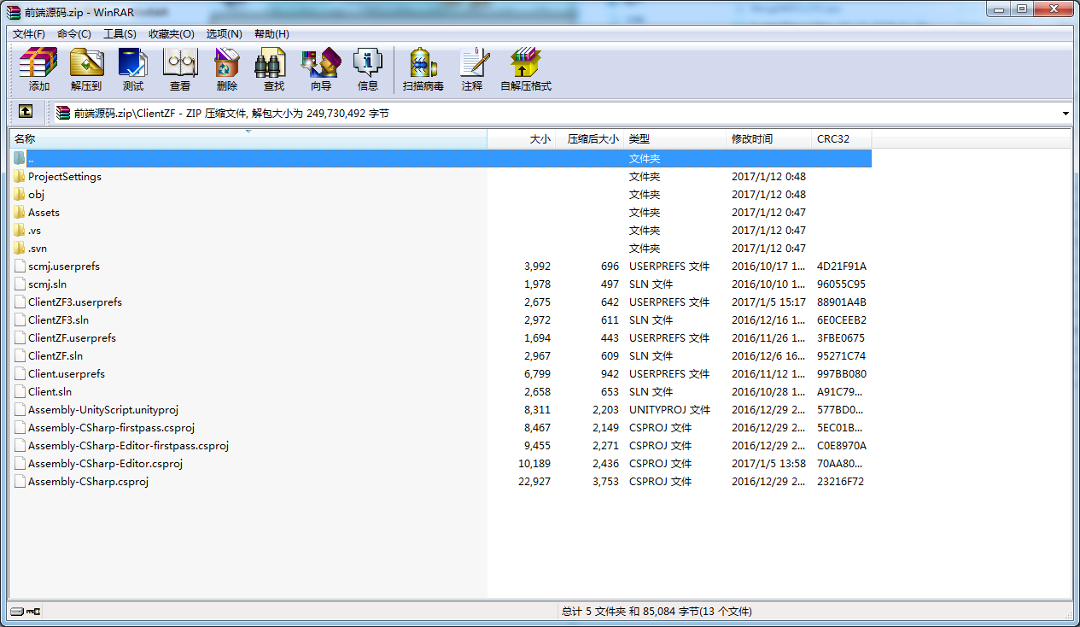This screenshot has width=1080, height=627.
Task: Select file ClientZF3.userprefs
Action: pyautogui.click(x=75, y=302)
